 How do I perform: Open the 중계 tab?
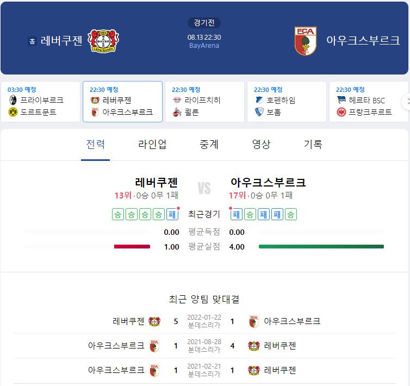click(x=209, y=144)
